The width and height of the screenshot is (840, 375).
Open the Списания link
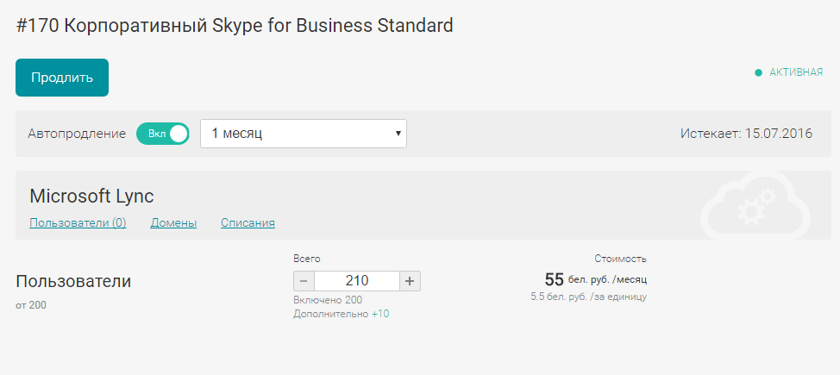248,223
